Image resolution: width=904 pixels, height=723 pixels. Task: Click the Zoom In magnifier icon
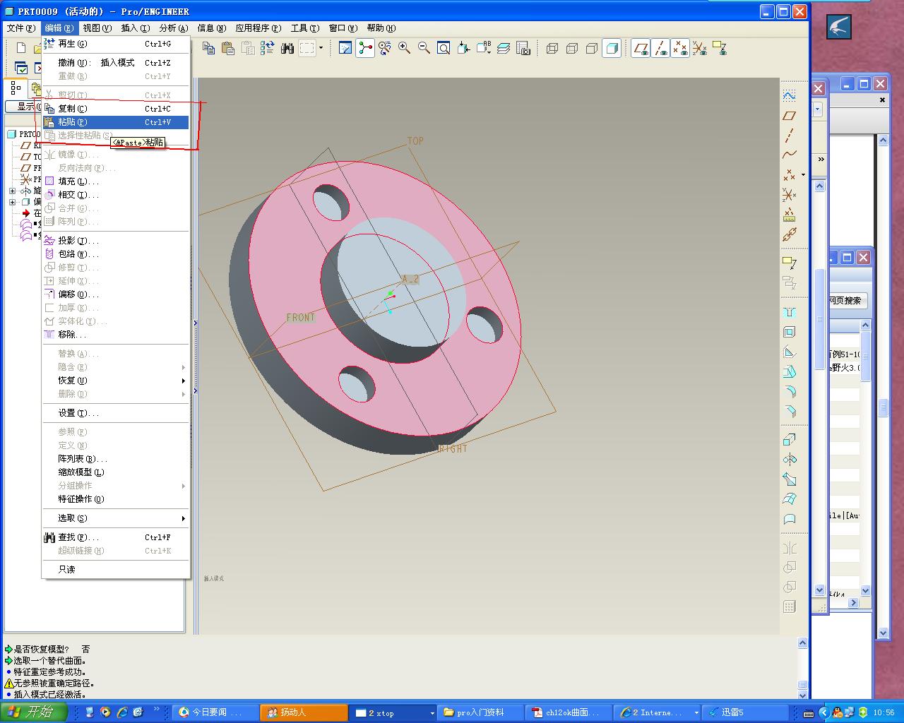[404, 48]
